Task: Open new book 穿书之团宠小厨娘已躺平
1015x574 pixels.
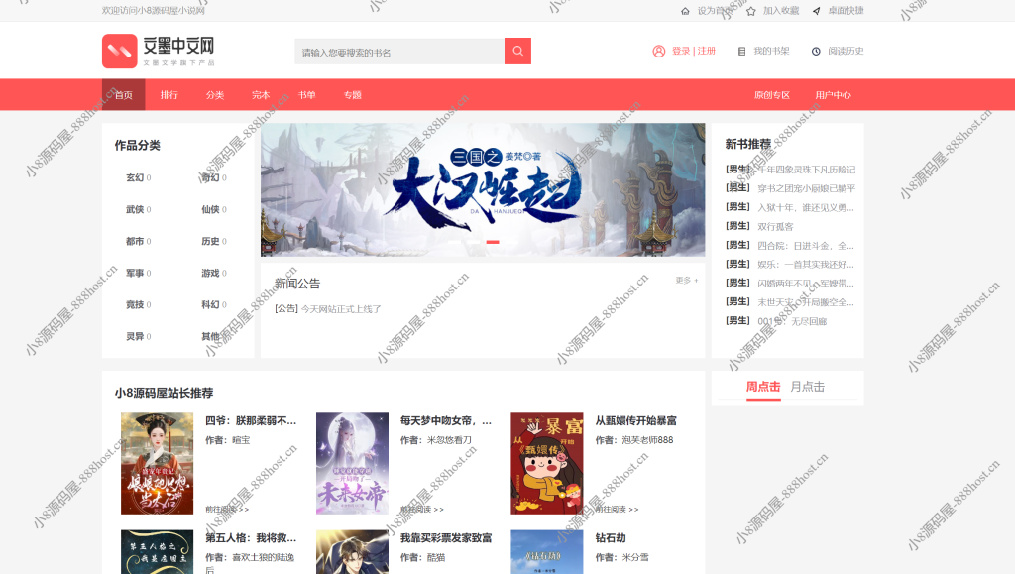Action: pos(807,188)
